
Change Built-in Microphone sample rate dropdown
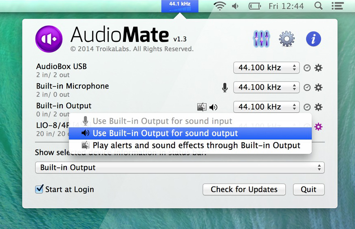[x=267, y=87]
